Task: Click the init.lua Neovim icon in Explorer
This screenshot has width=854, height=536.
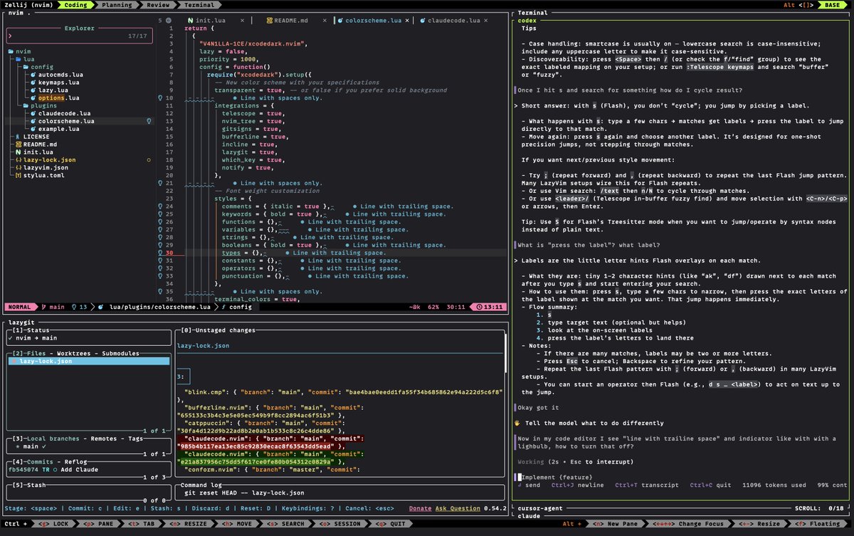Action: pyautogui.click(x=18, y=152)
